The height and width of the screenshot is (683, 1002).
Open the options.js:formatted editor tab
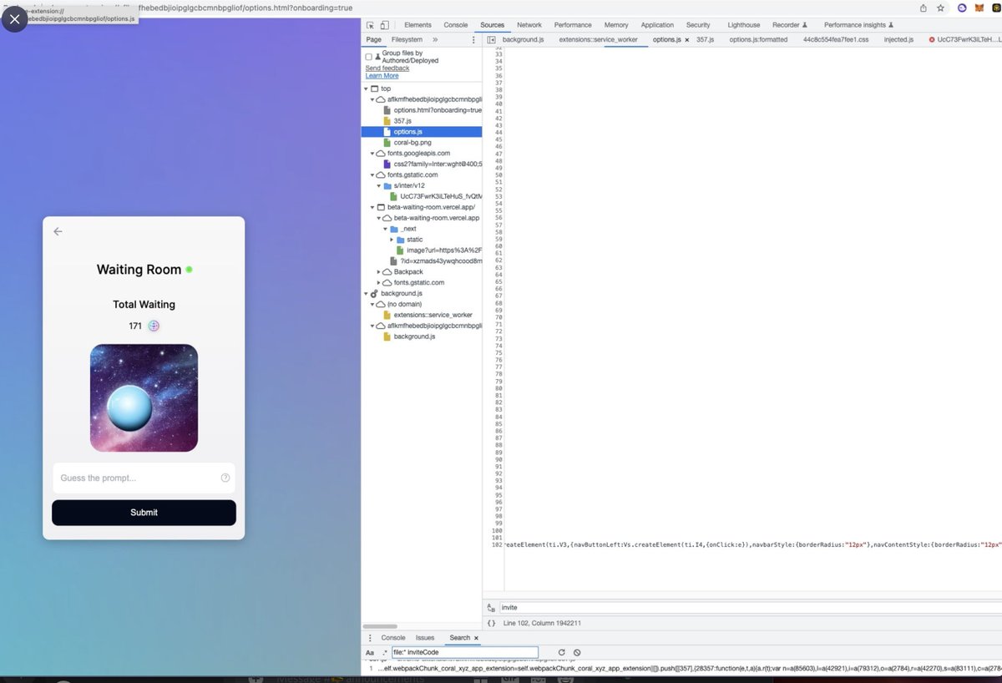tap(758, 39)
